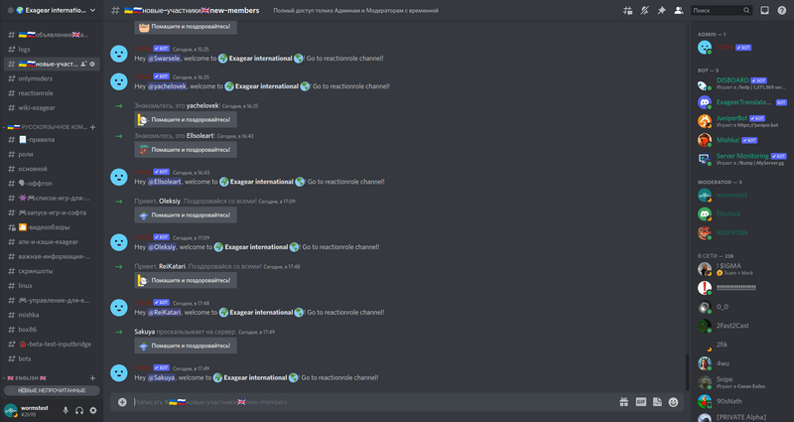Jump to НОВЫЕ НЕПРОЧИТАННЫЕ unread indicator

point(52,390)
